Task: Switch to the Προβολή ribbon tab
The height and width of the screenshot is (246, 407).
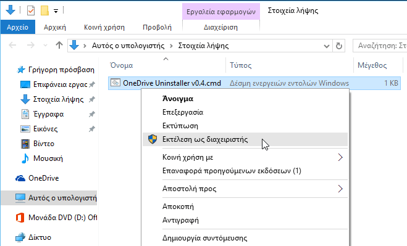Action: [x=157, y=27]
